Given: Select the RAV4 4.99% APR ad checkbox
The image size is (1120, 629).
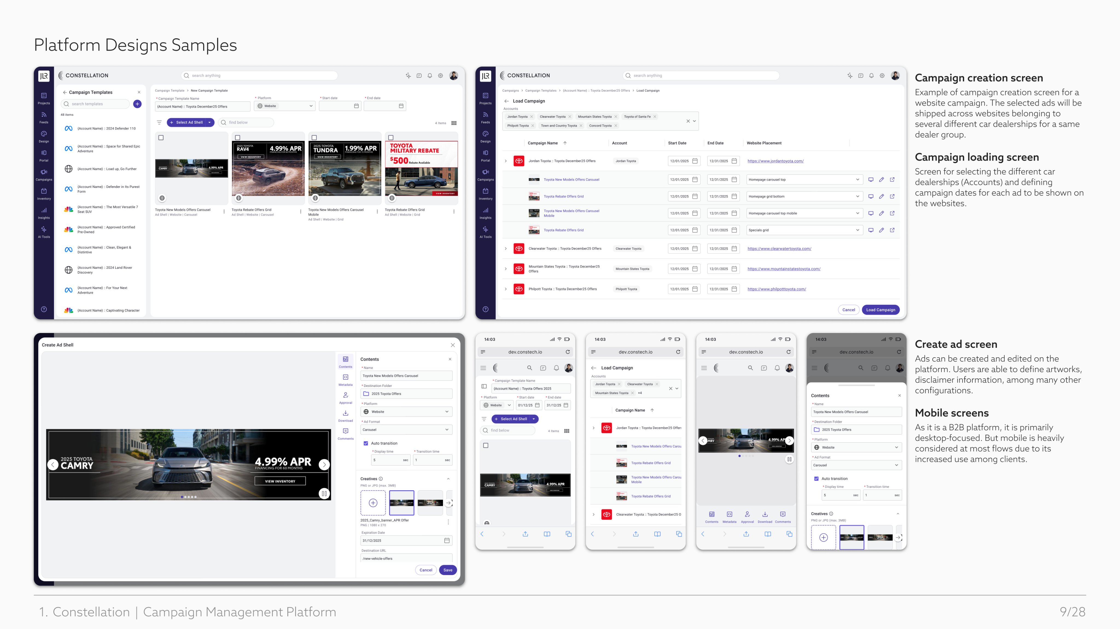Looking at the screenshot, I should [x=237, y=137].
